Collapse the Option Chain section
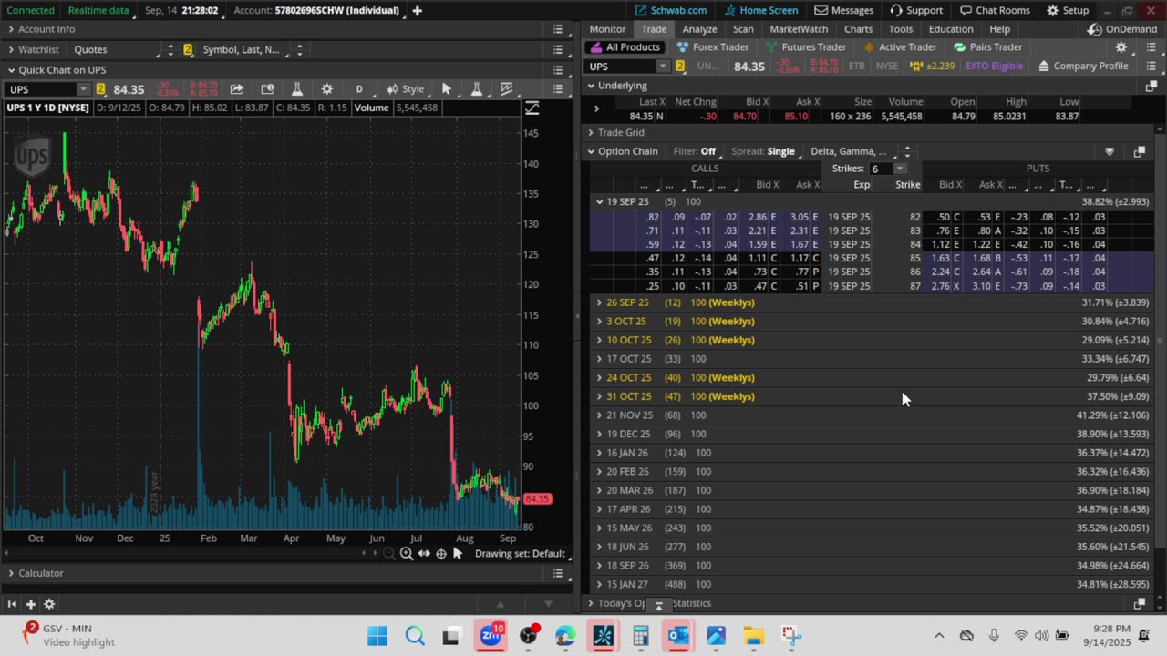The width and height of the screenshot is (1167, 656). pos(591,152)
